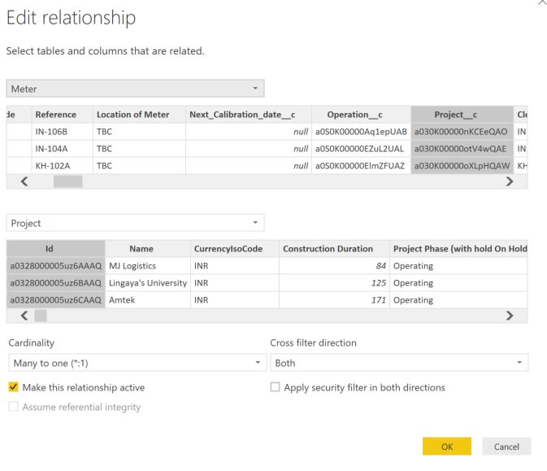Click the Project table left scroll arrow
The width and height of the screenshot is (547, 471).
coord(24,316)
